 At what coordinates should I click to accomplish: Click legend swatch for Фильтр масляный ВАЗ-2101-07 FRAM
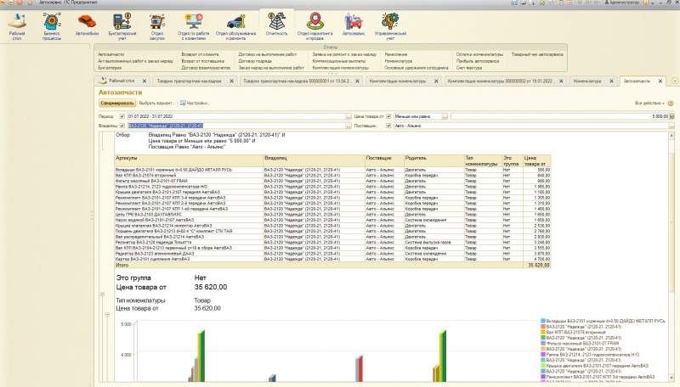pos(543,343)
